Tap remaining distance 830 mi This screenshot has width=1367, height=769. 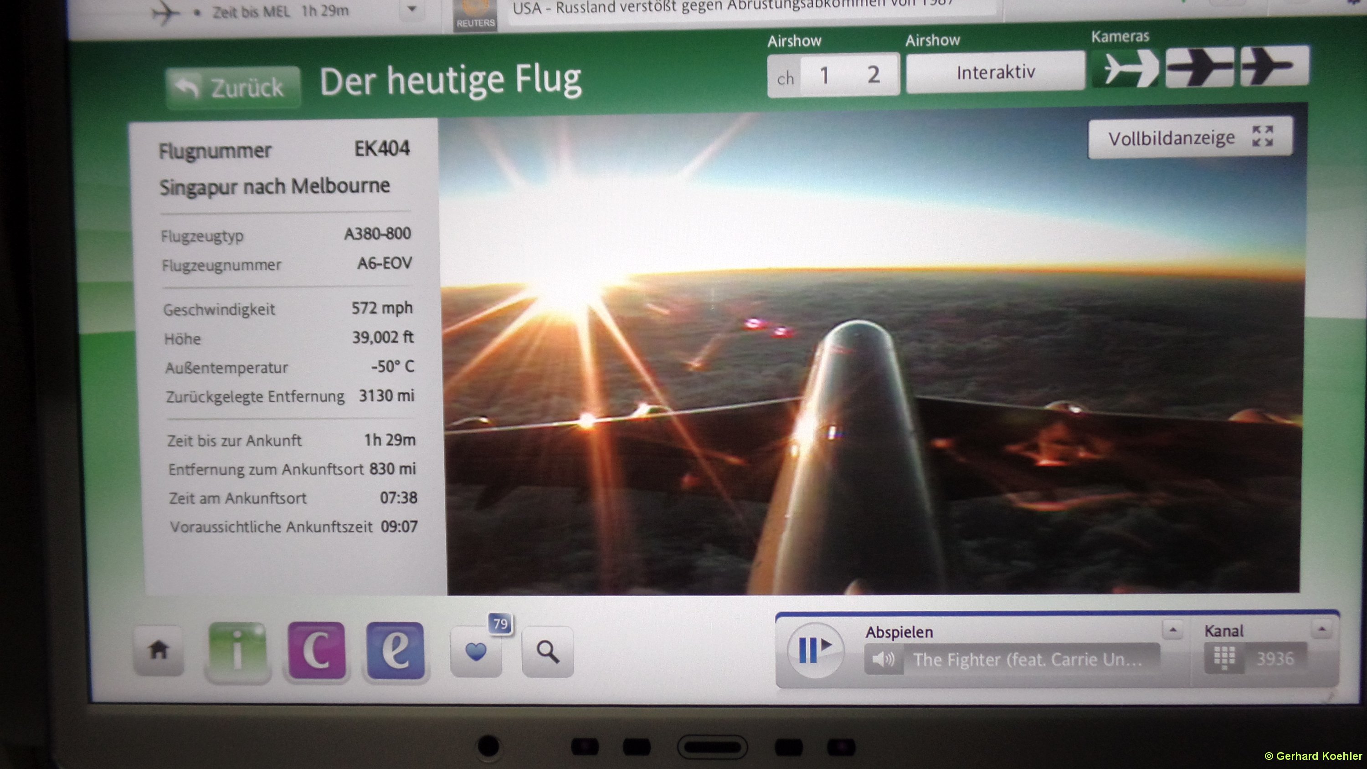tap(393, 469)
